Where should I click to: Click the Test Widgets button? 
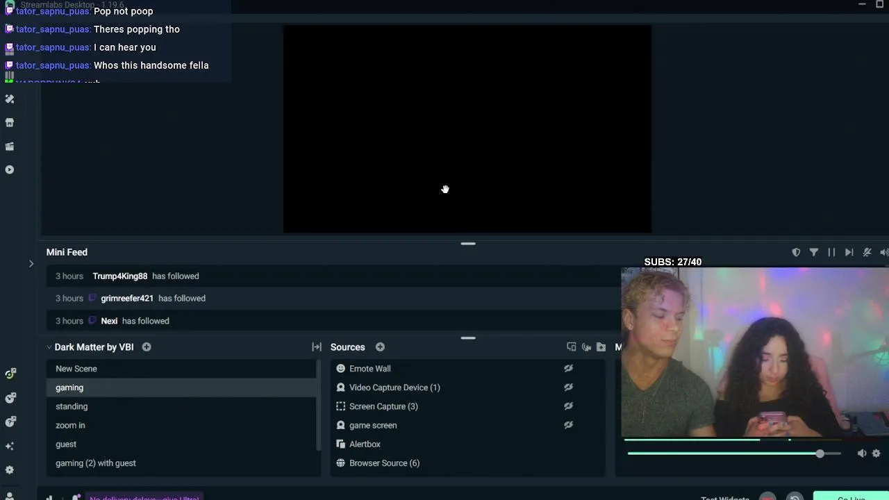pos(725,497)
